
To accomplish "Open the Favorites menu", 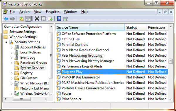I will tap(53, 12).
